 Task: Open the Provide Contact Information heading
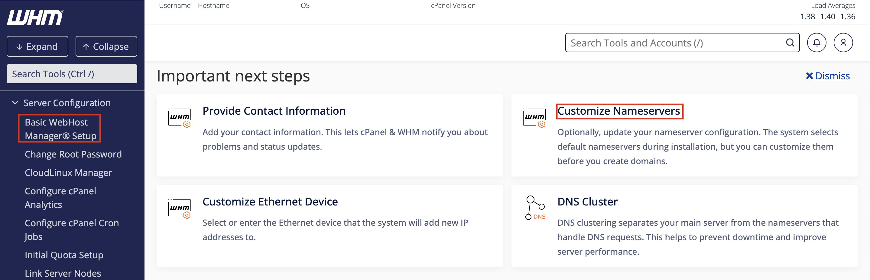[x=274, y=111]
